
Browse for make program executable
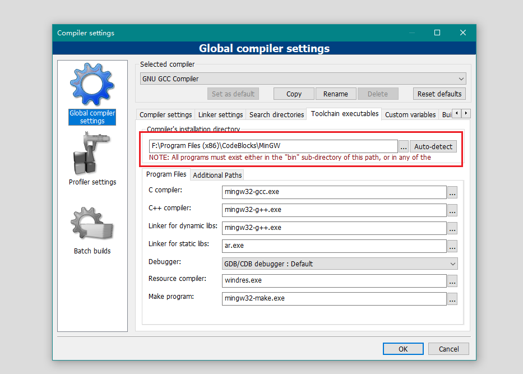[452, 299]
